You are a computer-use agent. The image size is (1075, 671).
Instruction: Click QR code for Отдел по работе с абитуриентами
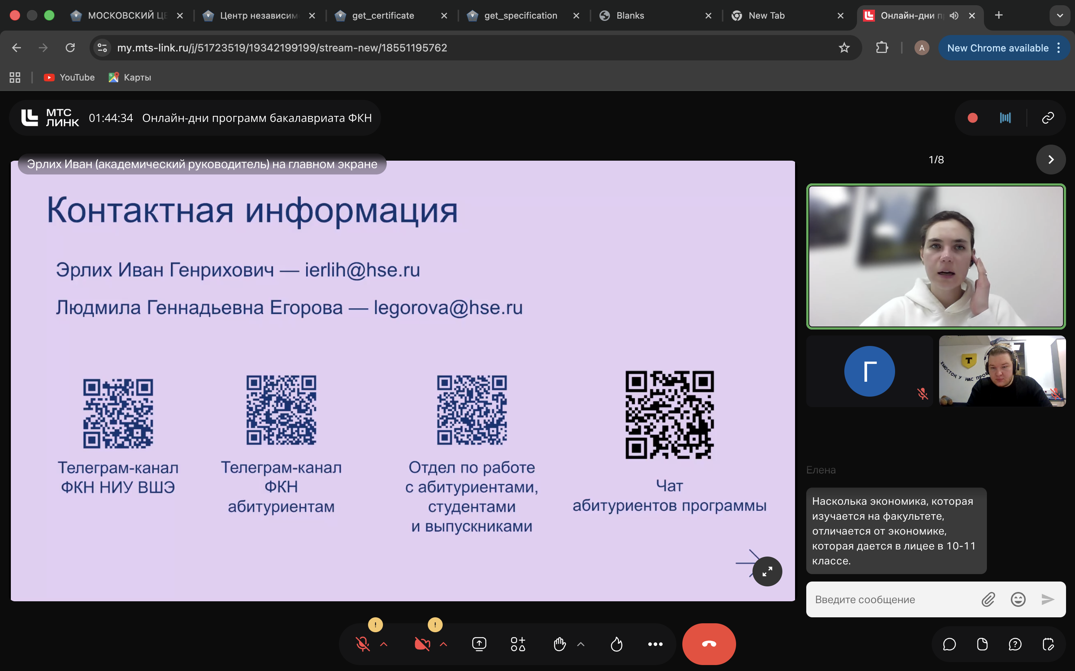pyautogui.click(x=472, y=410)
